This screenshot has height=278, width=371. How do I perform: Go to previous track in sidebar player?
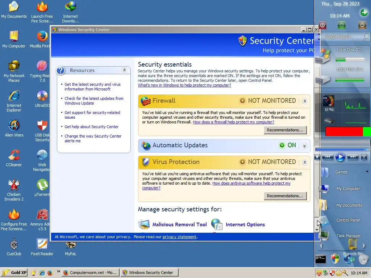[x=328, y=157]
